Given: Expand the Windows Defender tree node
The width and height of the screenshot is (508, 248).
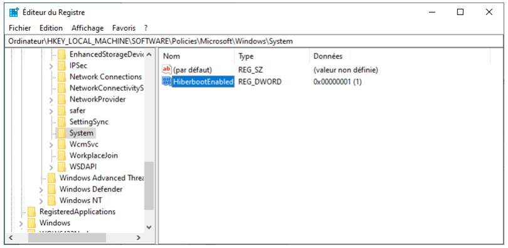Looking at the screenshot, I should (41, 190).
